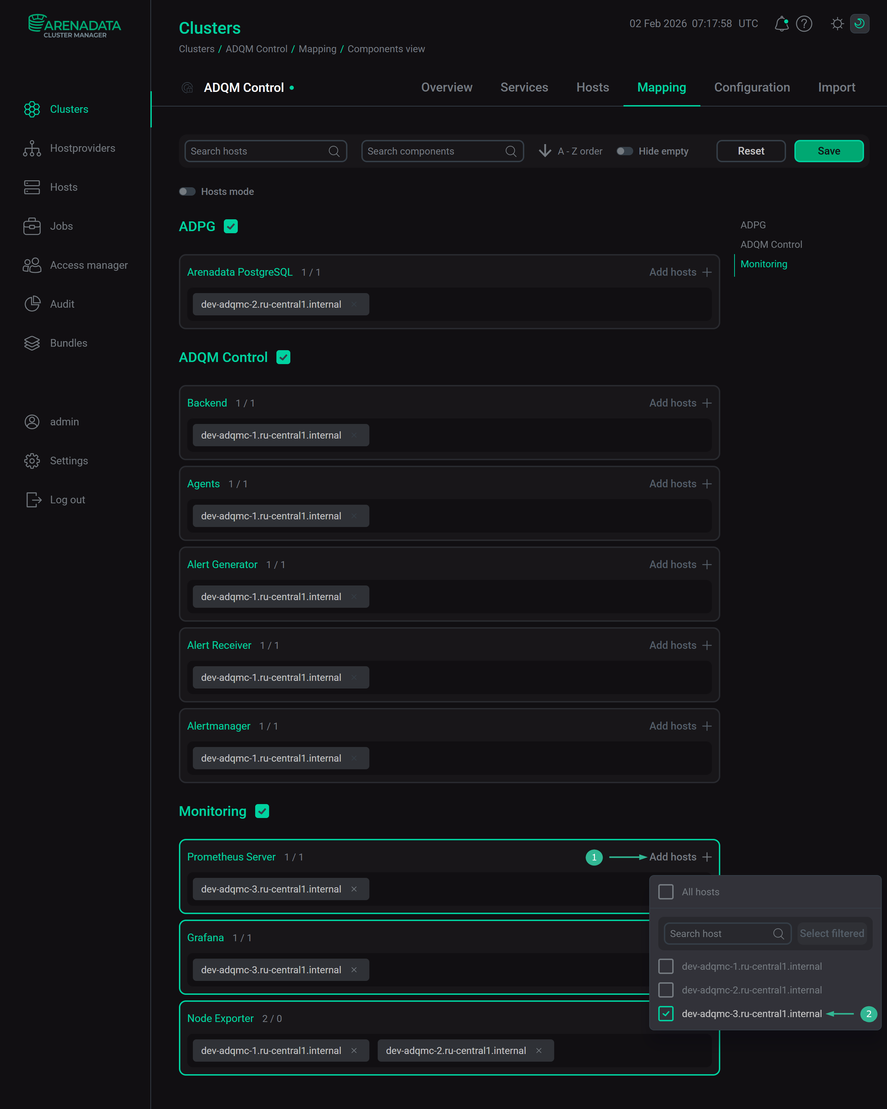
Task: Turn on the Hide empty switch
Action: [626, 151]
